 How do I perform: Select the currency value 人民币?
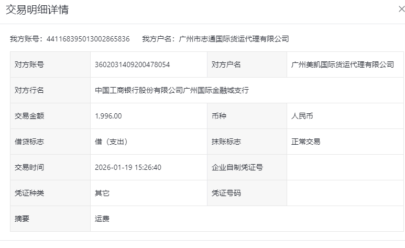pos(302,116)
